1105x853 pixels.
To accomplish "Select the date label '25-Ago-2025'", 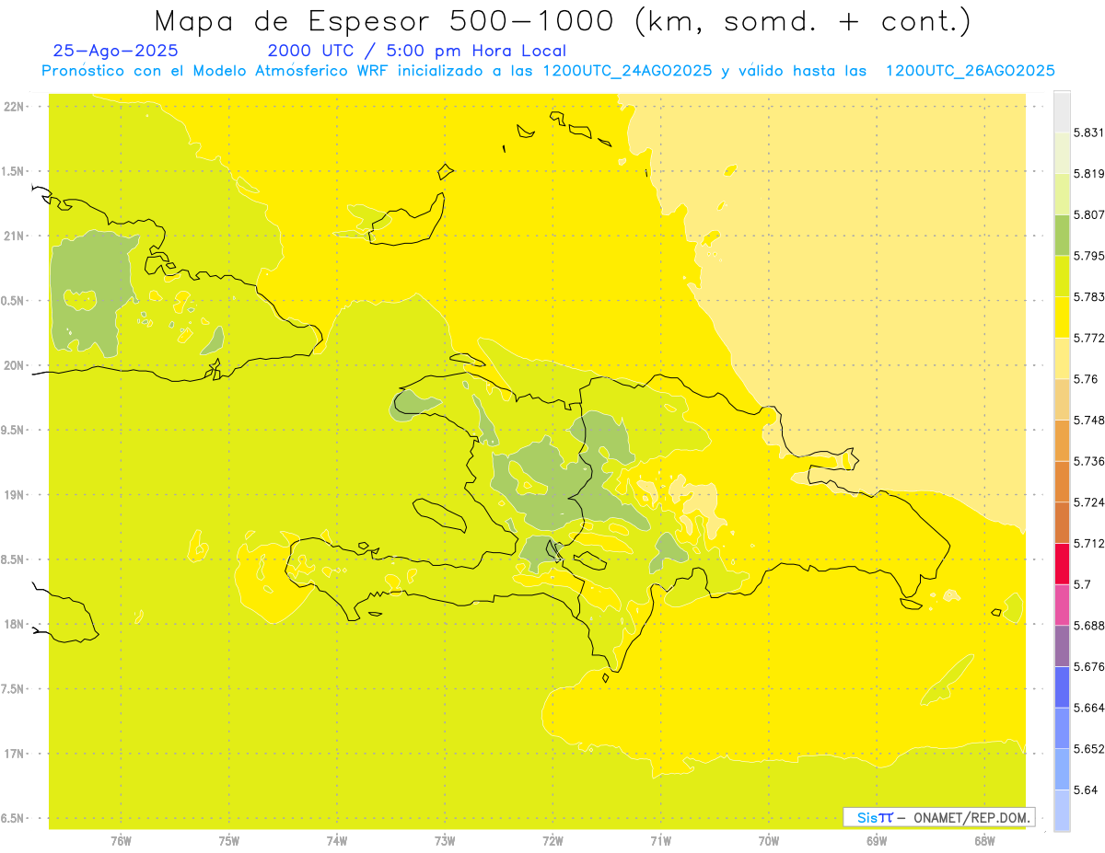I will coord(116,52).
